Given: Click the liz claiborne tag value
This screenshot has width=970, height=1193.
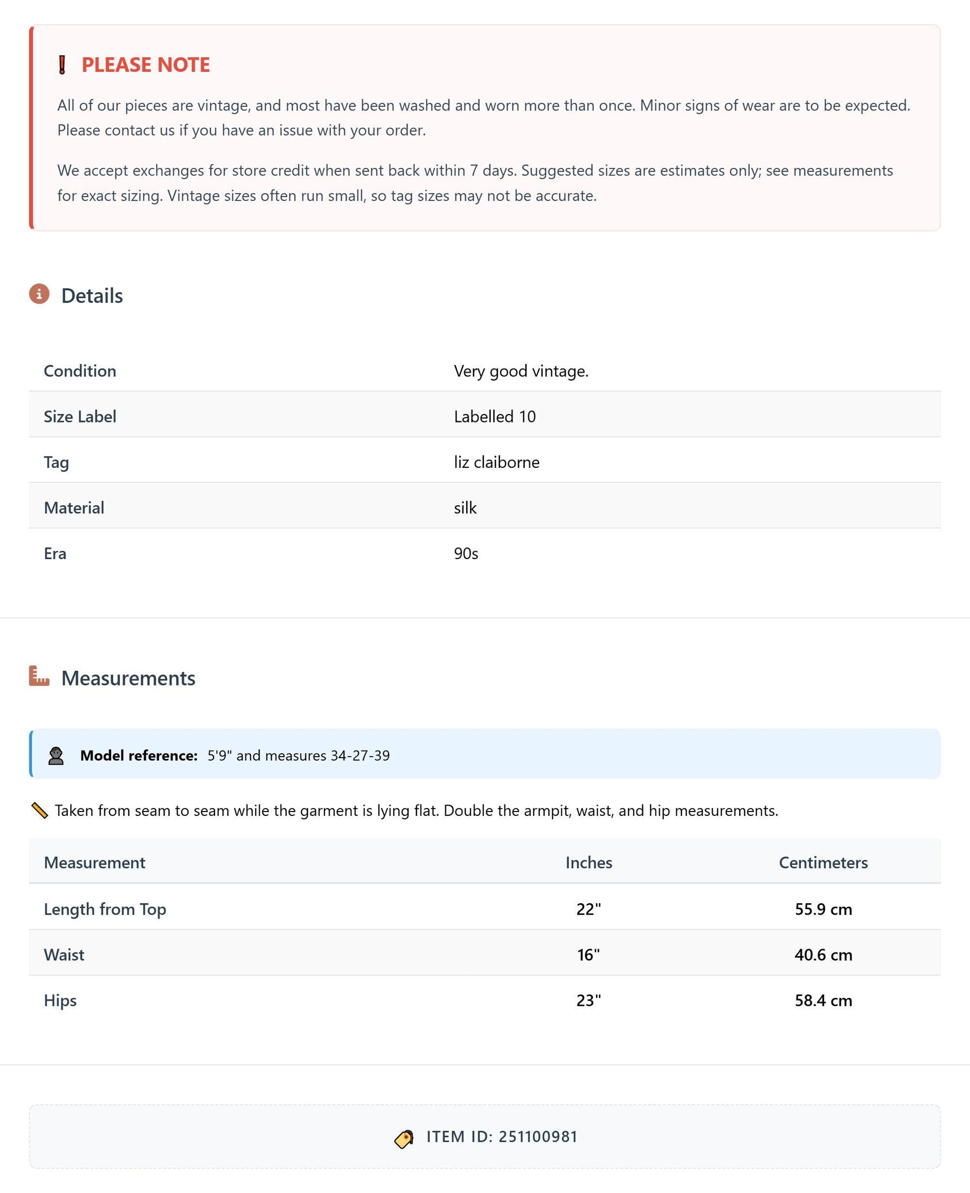Looking at the screenshot, I should click(497, 462).
